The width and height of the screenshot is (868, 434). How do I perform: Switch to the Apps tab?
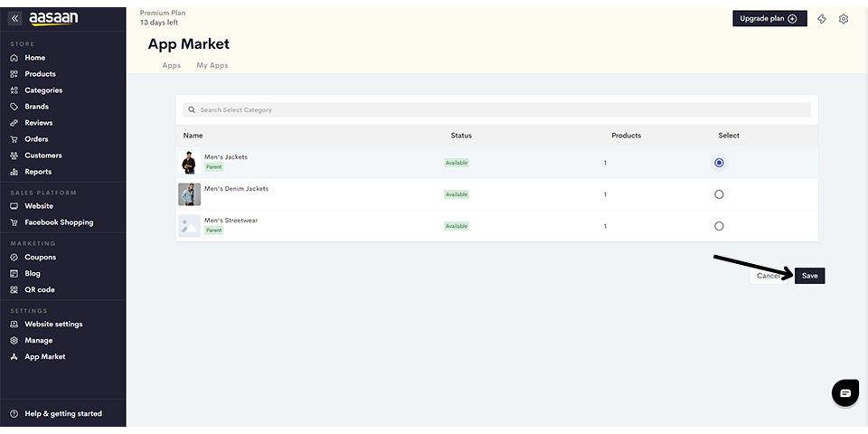click(x=171, y=66)
